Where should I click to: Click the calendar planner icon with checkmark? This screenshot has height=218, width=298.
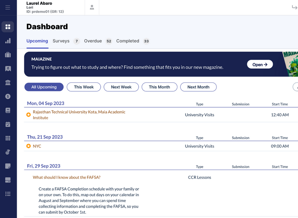(8, 124)
